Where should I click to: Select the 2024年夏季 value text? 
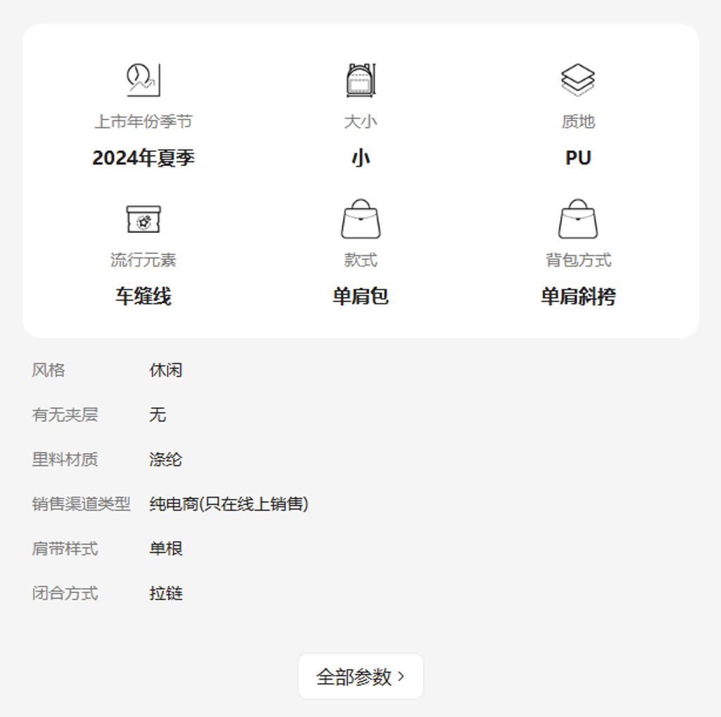tap(144, 158)
